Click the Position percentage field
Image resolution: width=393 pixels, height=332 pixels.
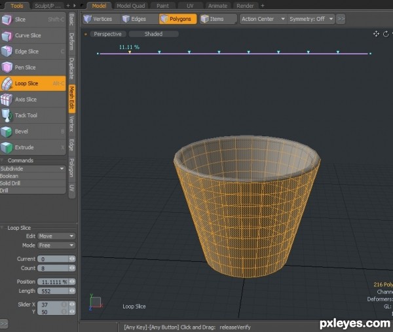click(x=53, y=282)
